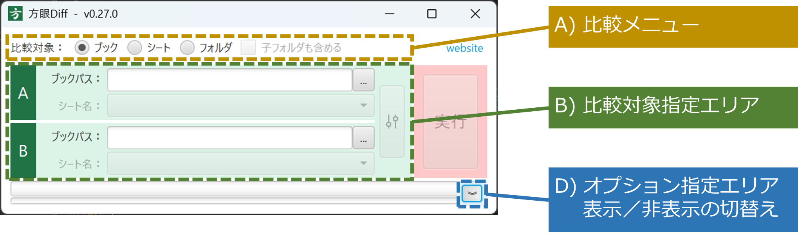Screen dimensions: 798x235
Task: Open the website link
Action: 464,48
